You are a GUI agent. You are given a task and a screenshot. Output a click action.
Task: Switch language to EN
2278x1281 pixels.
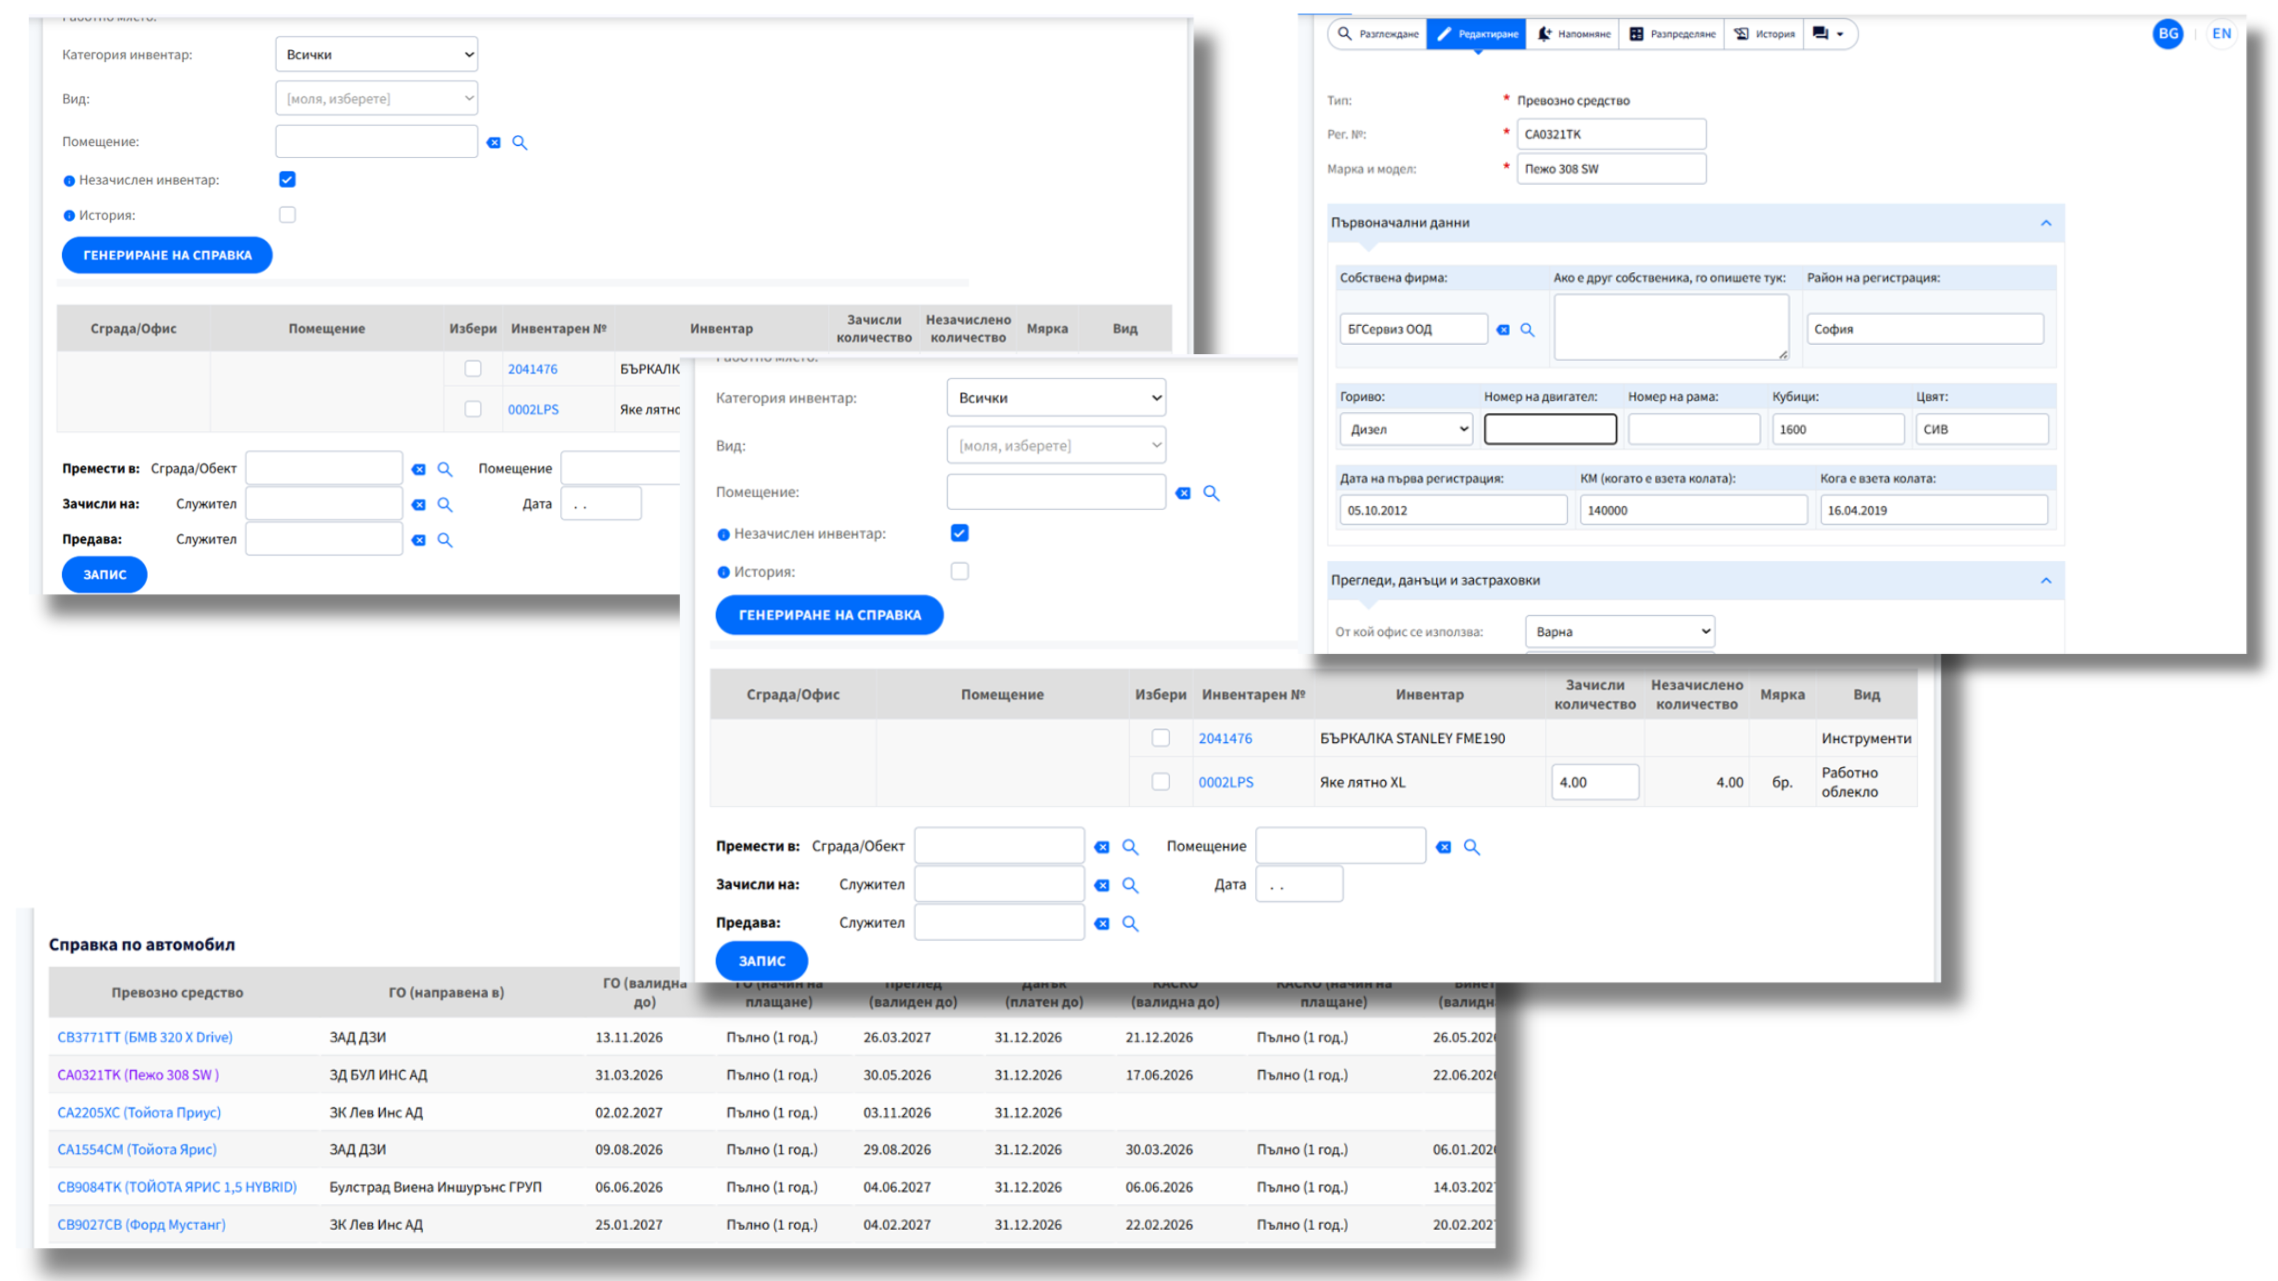click(x=2221, y=34)
